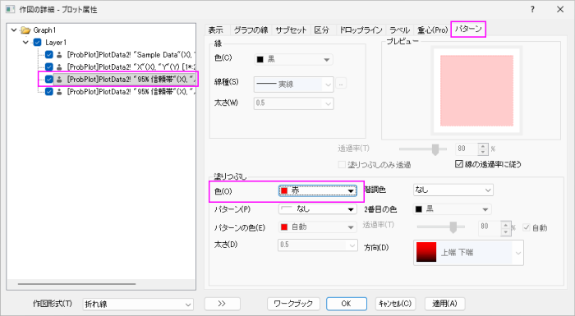This screenshot has height=316, width=575.
Task: Click the small ellipsis button beside line style
Action: click(x=341, y=84)
